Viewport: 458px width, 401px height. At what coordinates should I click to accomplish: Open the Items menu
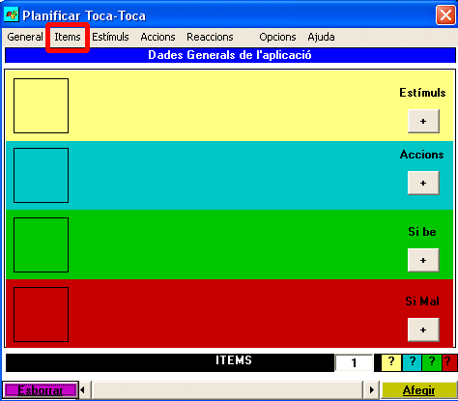[68, 37]
